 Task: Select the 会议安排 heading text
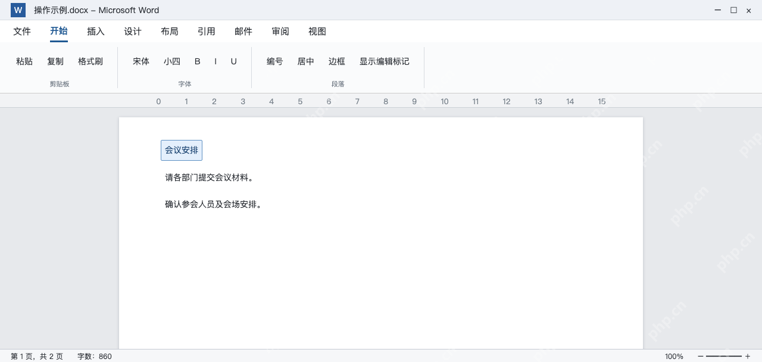pos(182,151)
